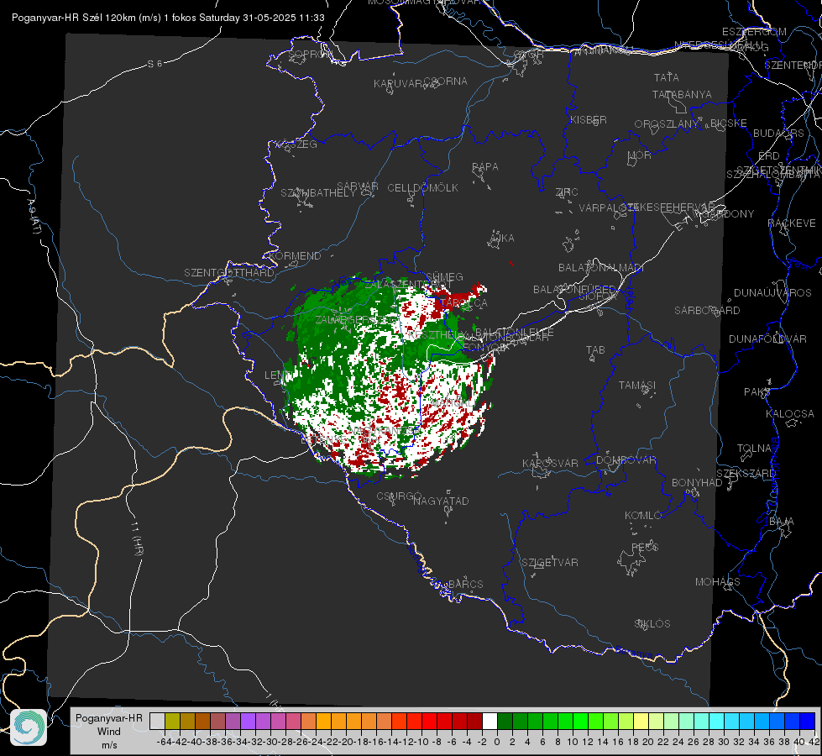Click the TATABANYA city label
Screen dimensions: 822x756
pyautogui.click(x=682, y=94)
